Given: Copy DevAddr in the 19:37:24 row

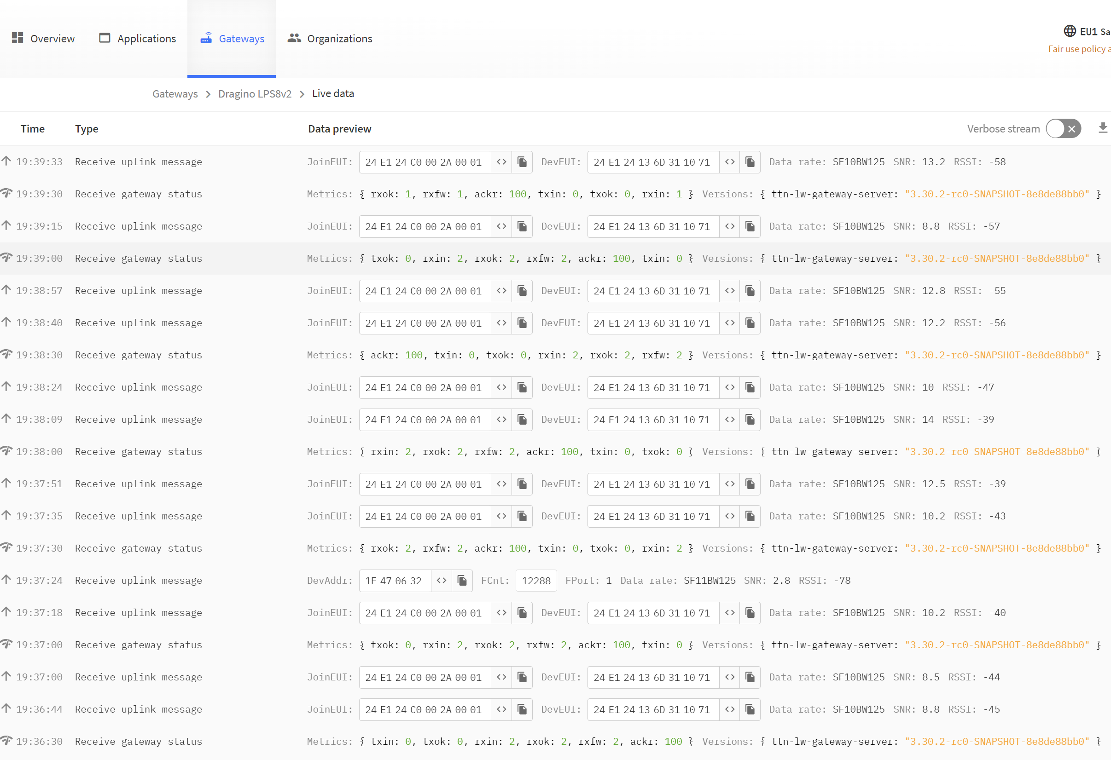Looking at the screenshot, I should [x=462, y=581].
